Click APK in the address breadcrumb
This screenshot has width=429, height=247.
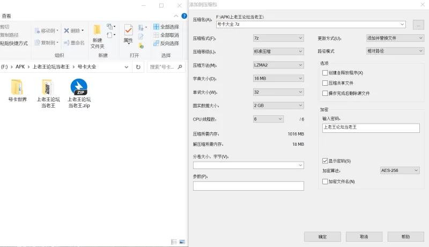pyautogui.click(x=21, y=67)
